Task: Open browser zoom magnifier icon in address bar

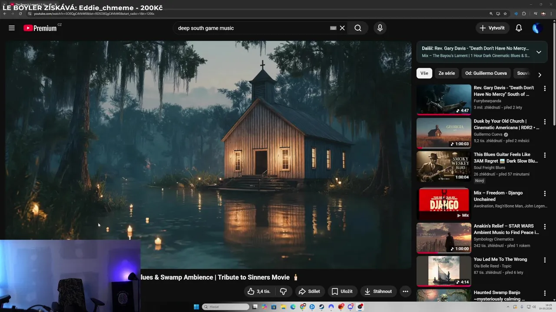Action: 491,14
